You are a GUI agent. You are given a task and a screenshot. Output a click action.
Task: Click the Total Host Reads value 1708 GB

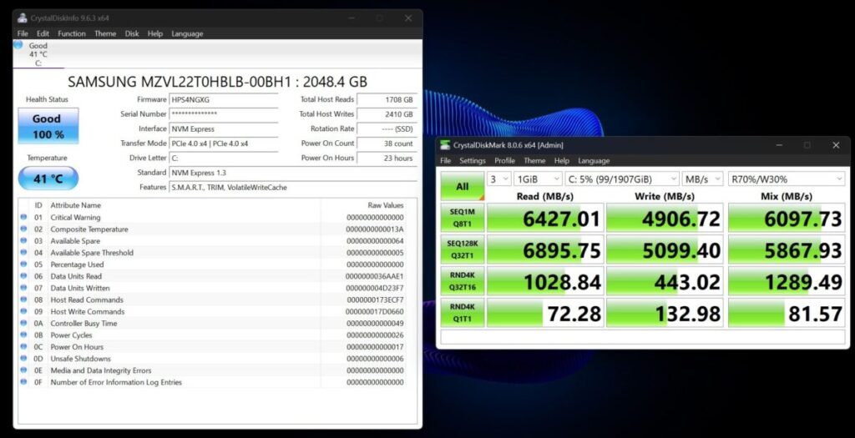(x=387, y=99)
